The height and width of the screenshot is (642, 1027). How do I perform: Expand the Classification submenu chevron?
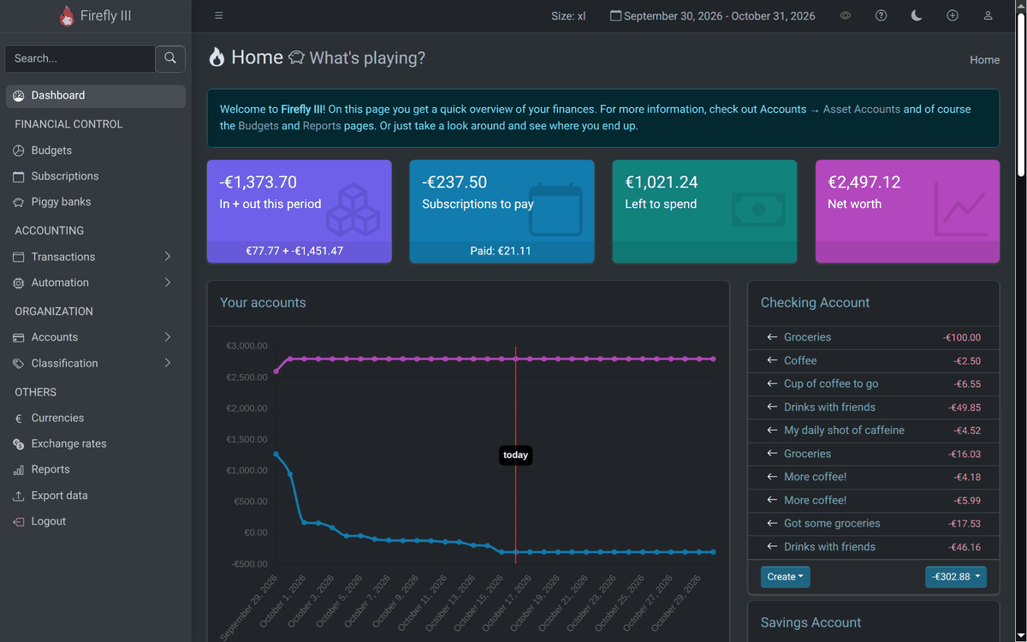coord(168,363)
